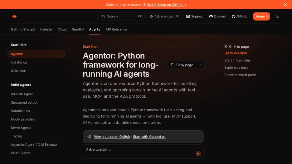The height and width of the screenshot is (164, 292).
Task: Switch to the SmolFS tab
Action: pyautogui.click(x=78, y=29)
